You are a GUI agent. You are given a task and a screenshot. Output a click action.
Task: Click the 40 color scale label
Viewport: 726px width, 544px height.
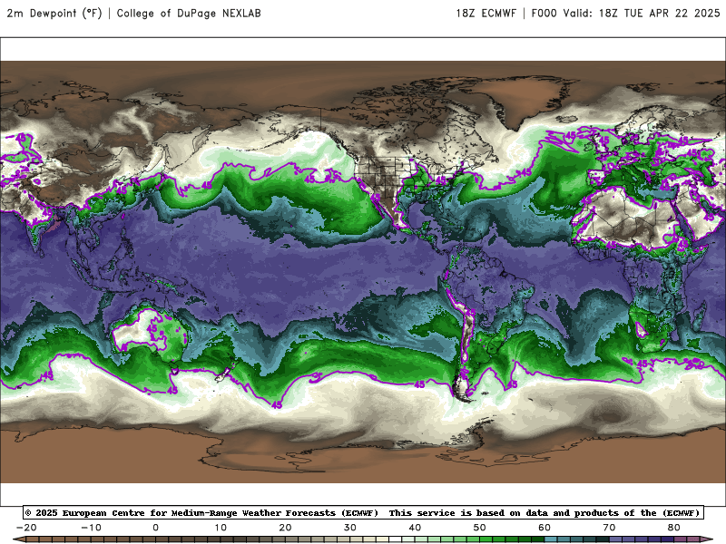click(x=415, y=528)
